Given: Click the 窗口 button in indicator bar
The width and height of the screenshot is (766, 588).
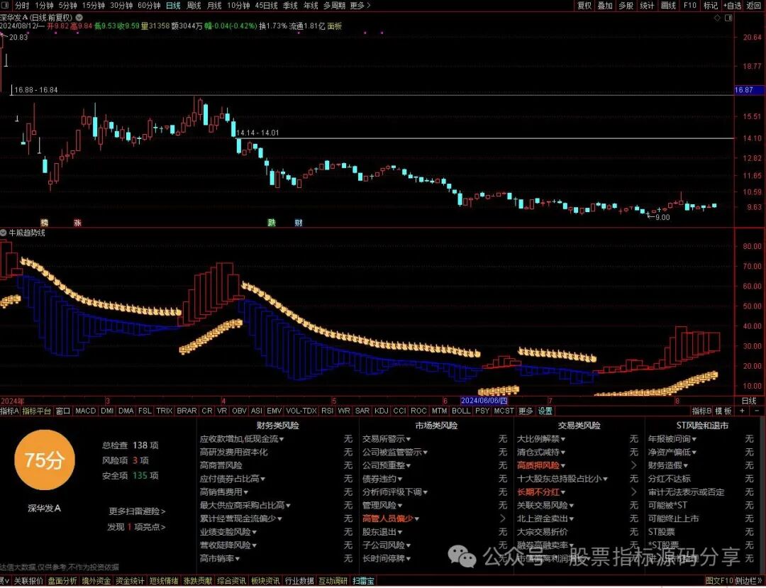Looking at the screenshot, I should tap(63, 411).
